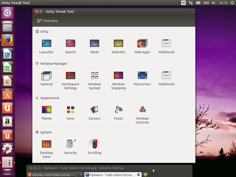Viewport: 236px width, 177px height.
Task: Open Amazon from the launcher
Action: click(x=7, y=122)
